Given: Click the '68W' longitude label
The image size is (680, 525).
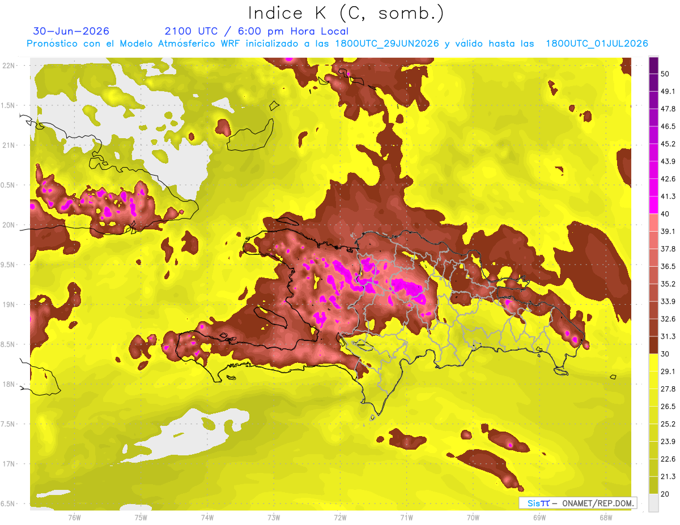Looking at the screenshot, I should pyautogui.click(x=606, y=517).
